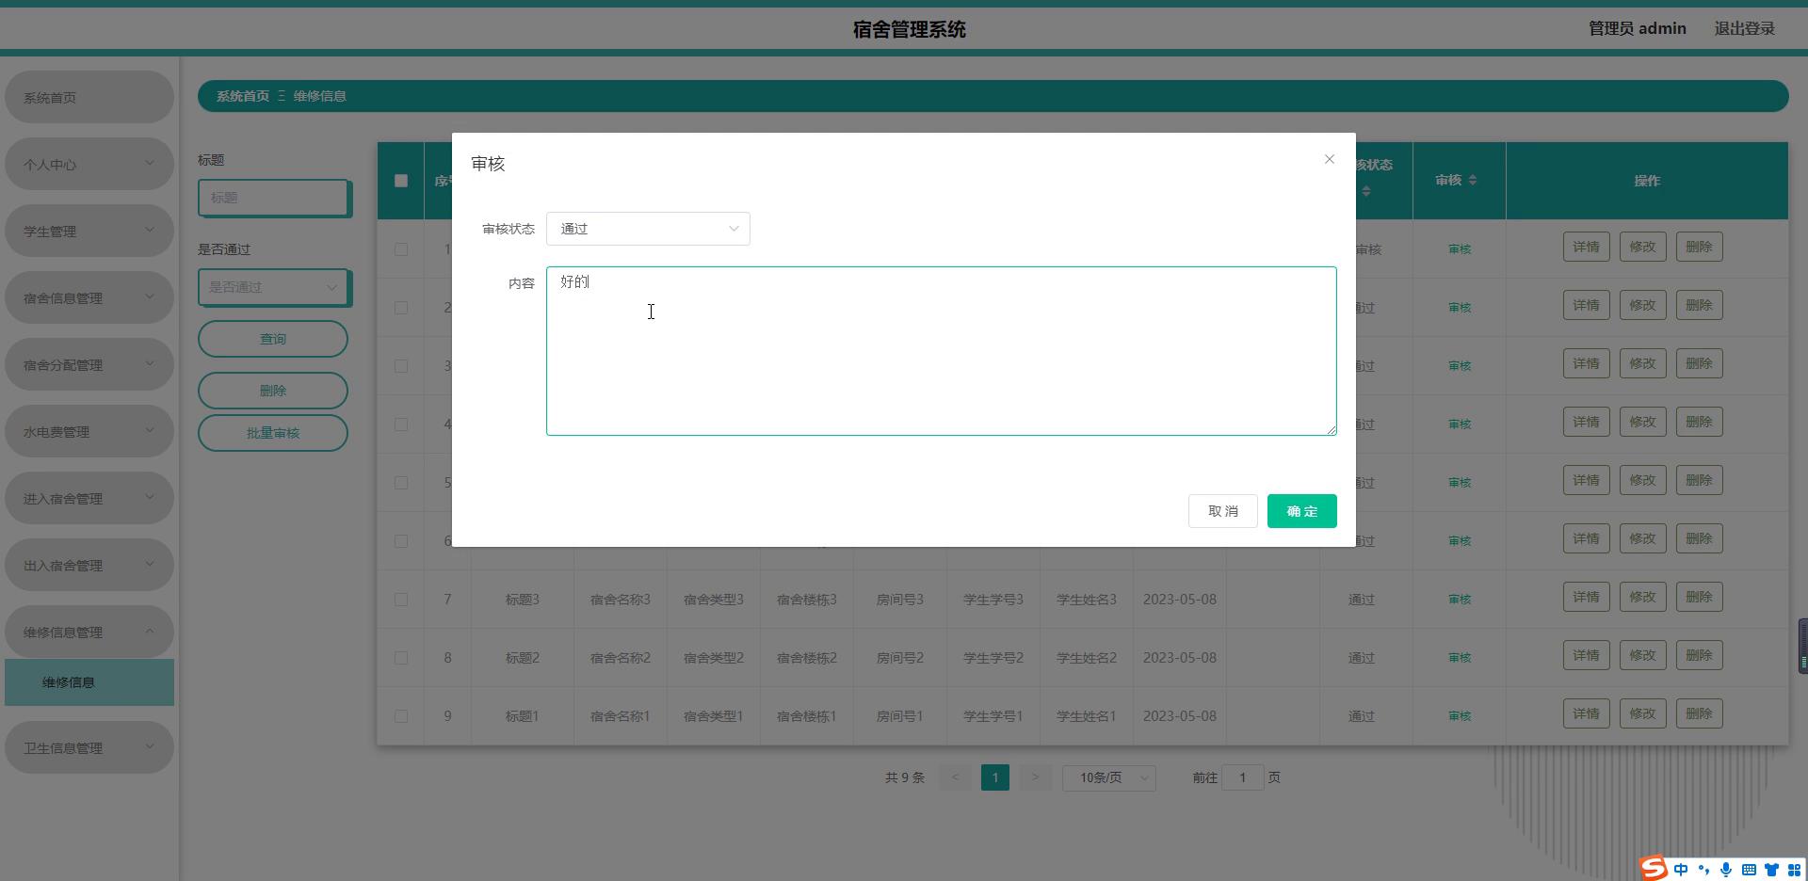Check the checkbox for row 8 (标题2)

pyautogui.click(x=401, y=658)
